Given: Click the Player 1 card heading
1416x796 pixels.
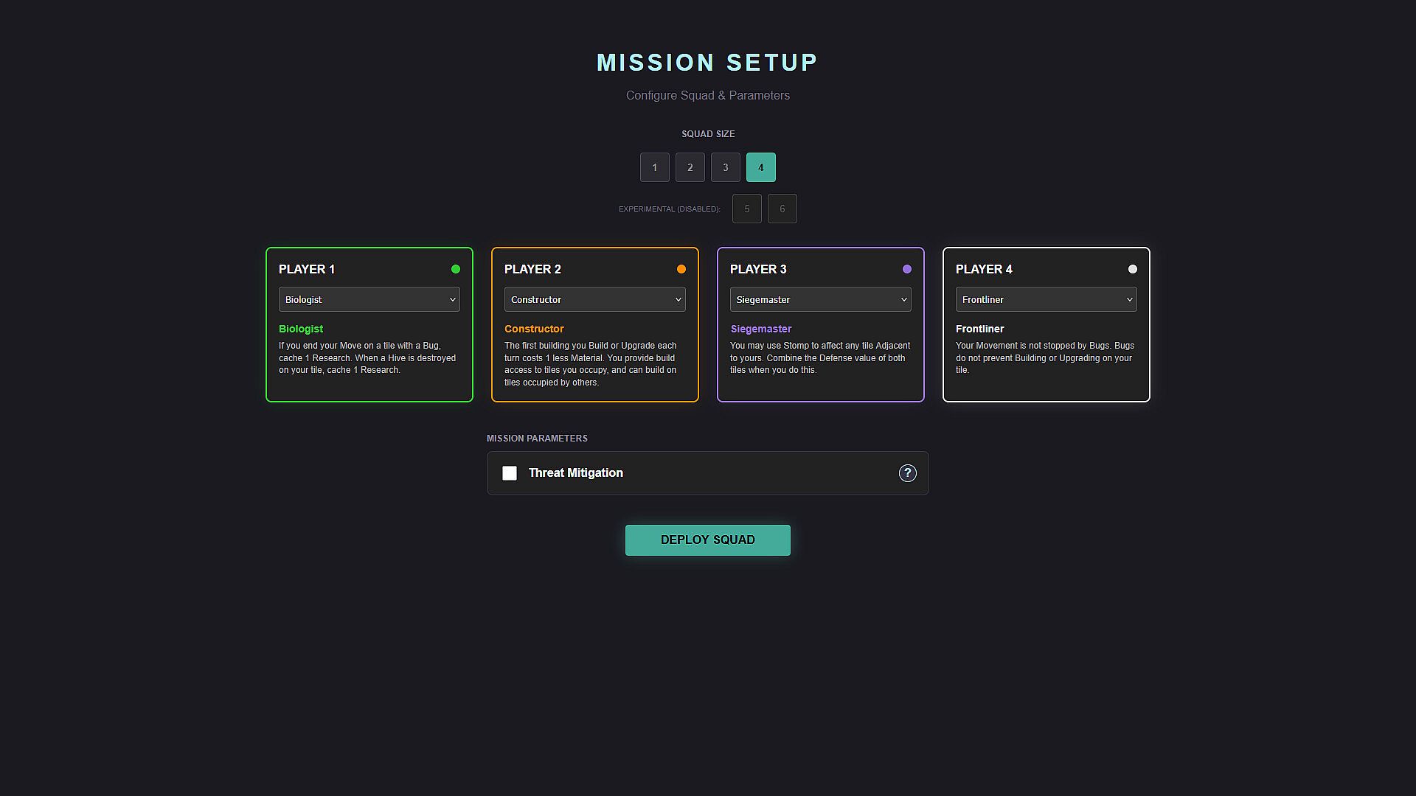Looking at the screenshot, I should pyautogui.click(x=307, y=269).
